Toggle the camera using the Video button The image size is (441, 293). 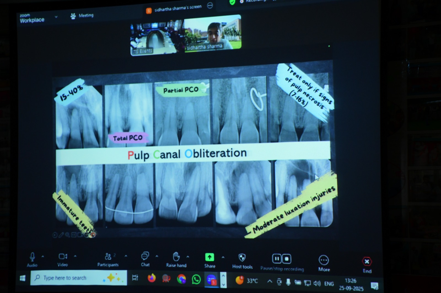click(x=63, y=257)
